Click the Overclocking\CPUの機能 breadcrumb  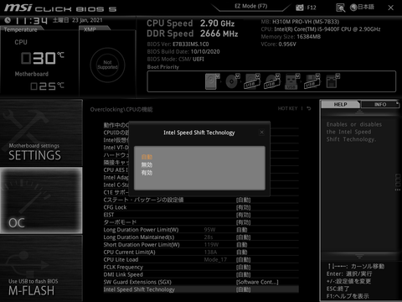pyautogui.click(x=121, y=109)
